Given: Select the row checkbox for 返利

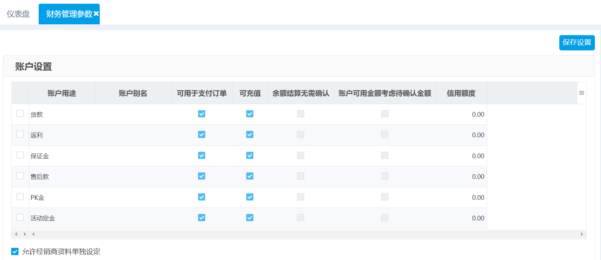Looking at the screenshot, I should pyautogui.click(x=20, y=134).
